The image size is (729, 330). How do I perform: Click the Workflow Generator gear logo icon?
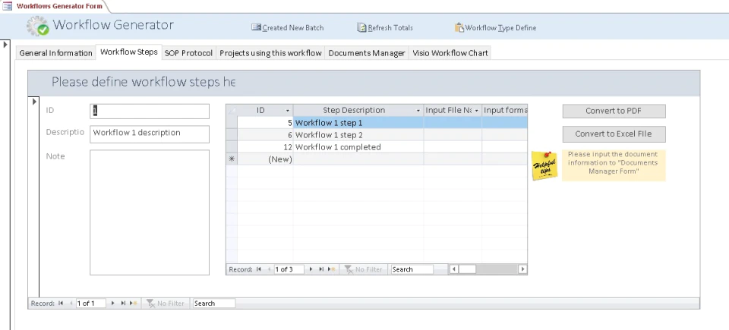pyautogui.click(x=37, y=26)
